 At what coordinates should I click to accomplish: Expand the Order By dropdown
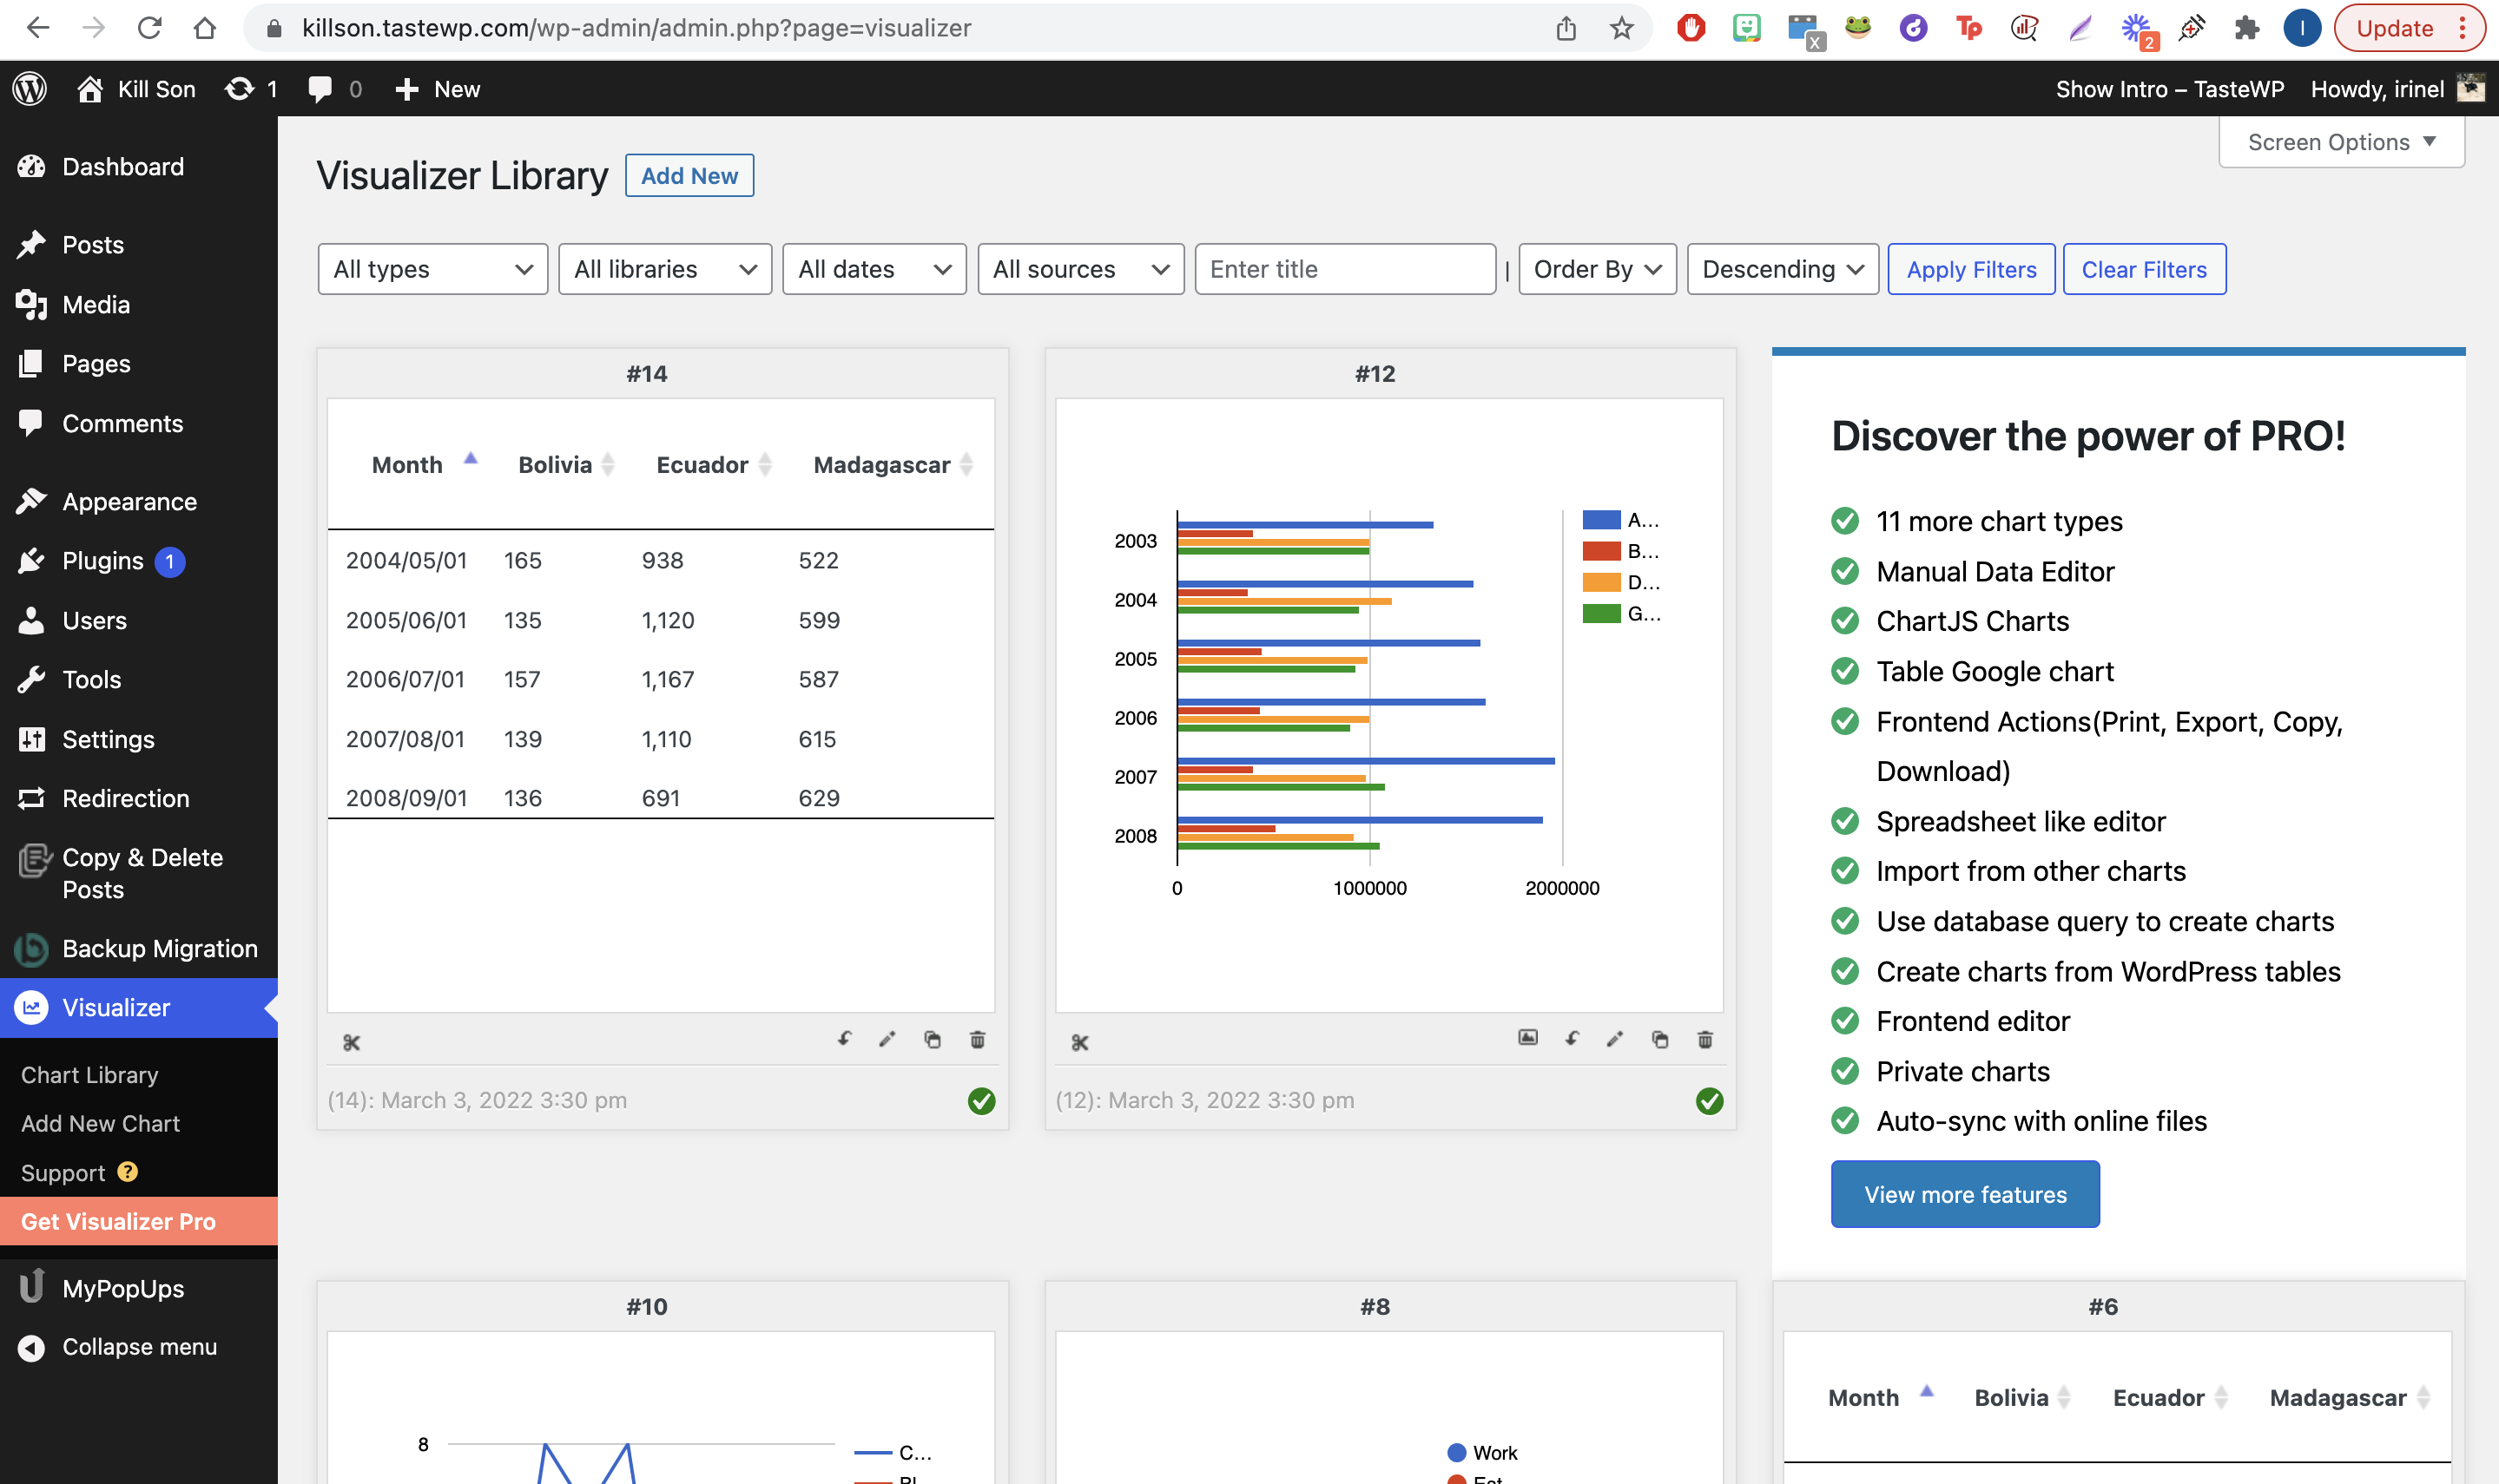1597,269
